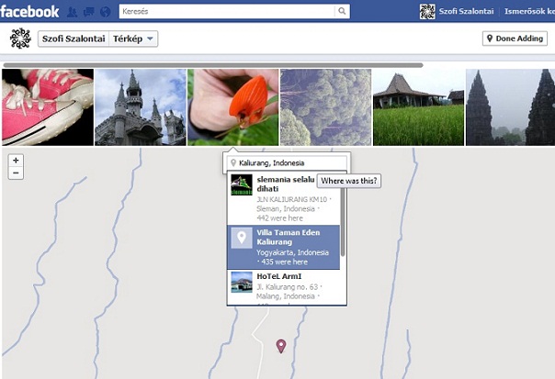The height and width of the screenshot is (379, 555).
Task: Choose slemania selalu dihati suggestion
Action: 284,198
